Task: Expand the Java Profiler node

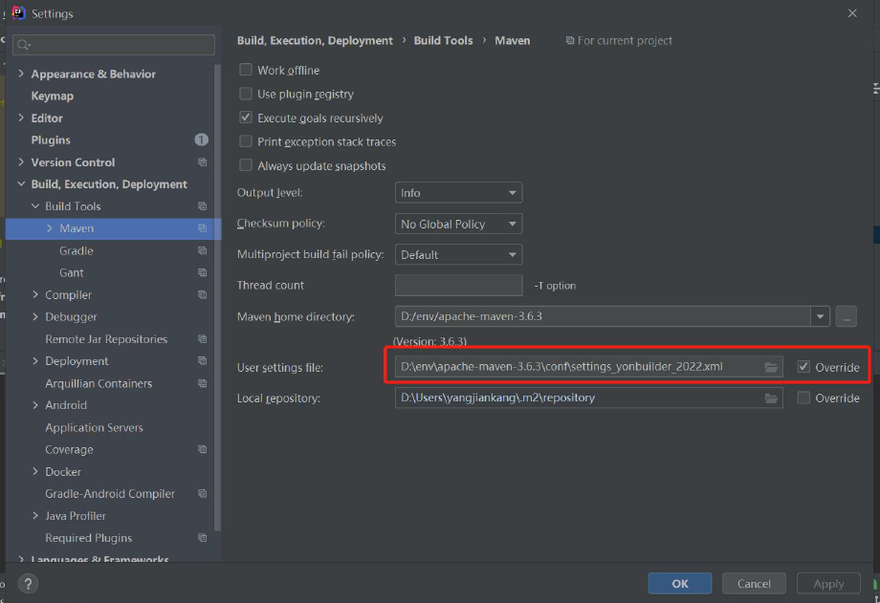Action: coord(35,515)
